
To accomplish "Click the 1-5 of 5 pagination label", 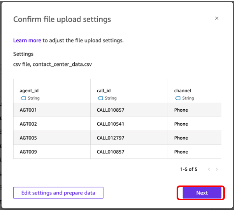I will [189, 169].
